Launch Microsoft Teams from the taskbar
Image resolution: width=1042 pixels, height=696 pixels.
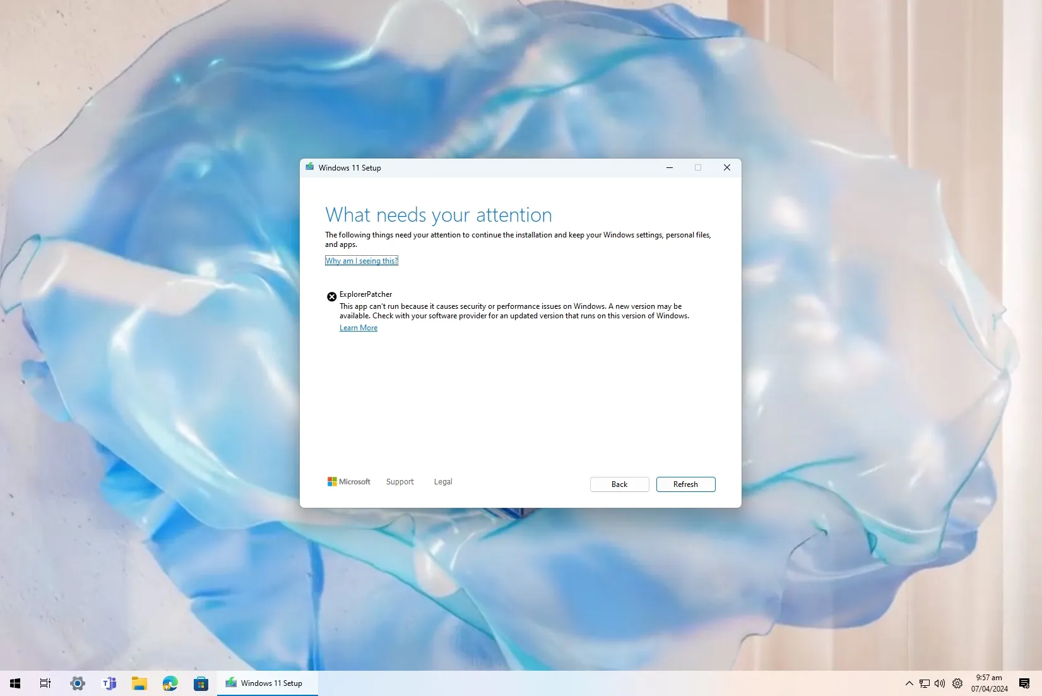[109, 683]
